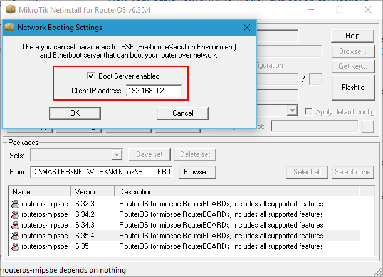Close the Network Booting Settings dialog
Image resolution: width=383 pixels, height=277 pixels.
247,28
